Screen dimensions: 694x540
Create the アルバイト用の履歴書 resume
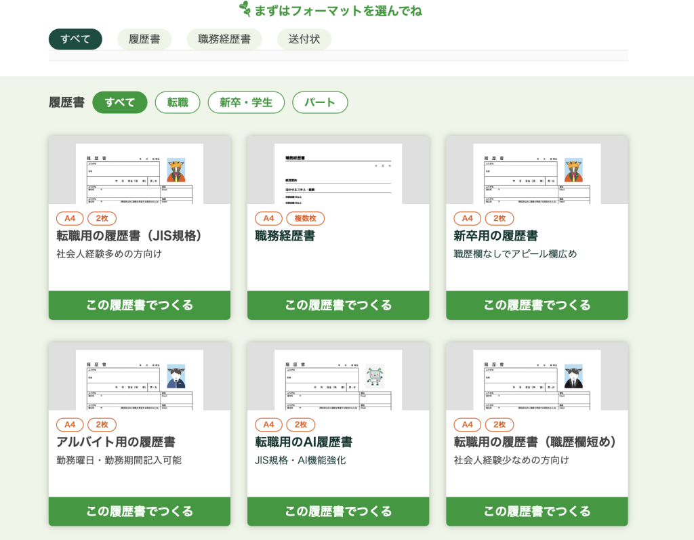[x=140, y=512]
